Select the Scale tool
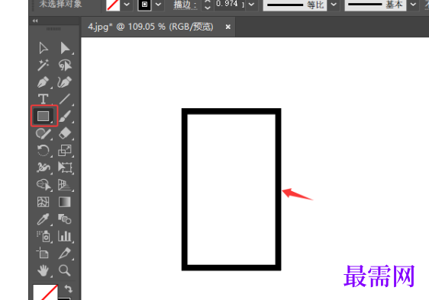Viewport: 429px width, 300px height. click(x=65, y=151)
